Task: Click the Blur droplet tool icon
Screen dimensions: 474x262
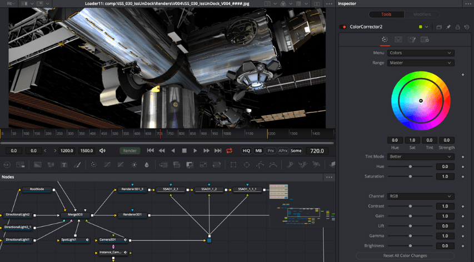Action: [x=147, y=165]
